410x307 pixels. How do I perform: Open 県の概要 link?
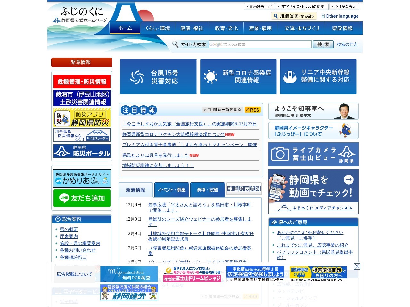pyautogui.click(x=69, y=229)
